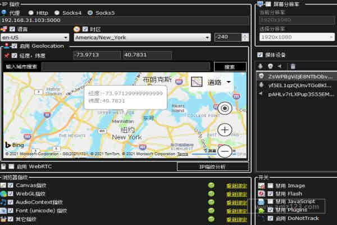This screenshot has height=225, width=337.
Task: Toggle the 禁用 Image checkbox
Action: pos(270,185)
